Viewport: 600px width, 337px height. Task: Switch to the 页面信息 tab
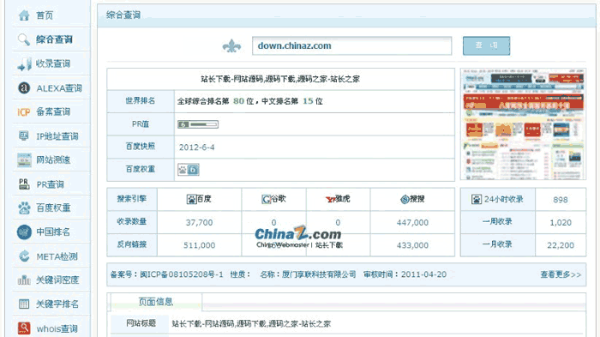156,302
